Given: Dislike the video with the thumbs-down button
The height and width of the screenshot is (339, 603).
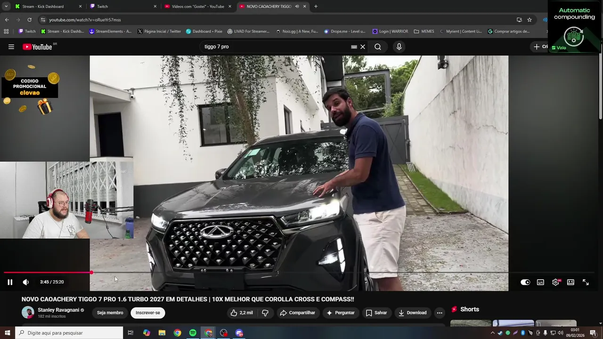Looking at the screenshot, I should point(265,313).
